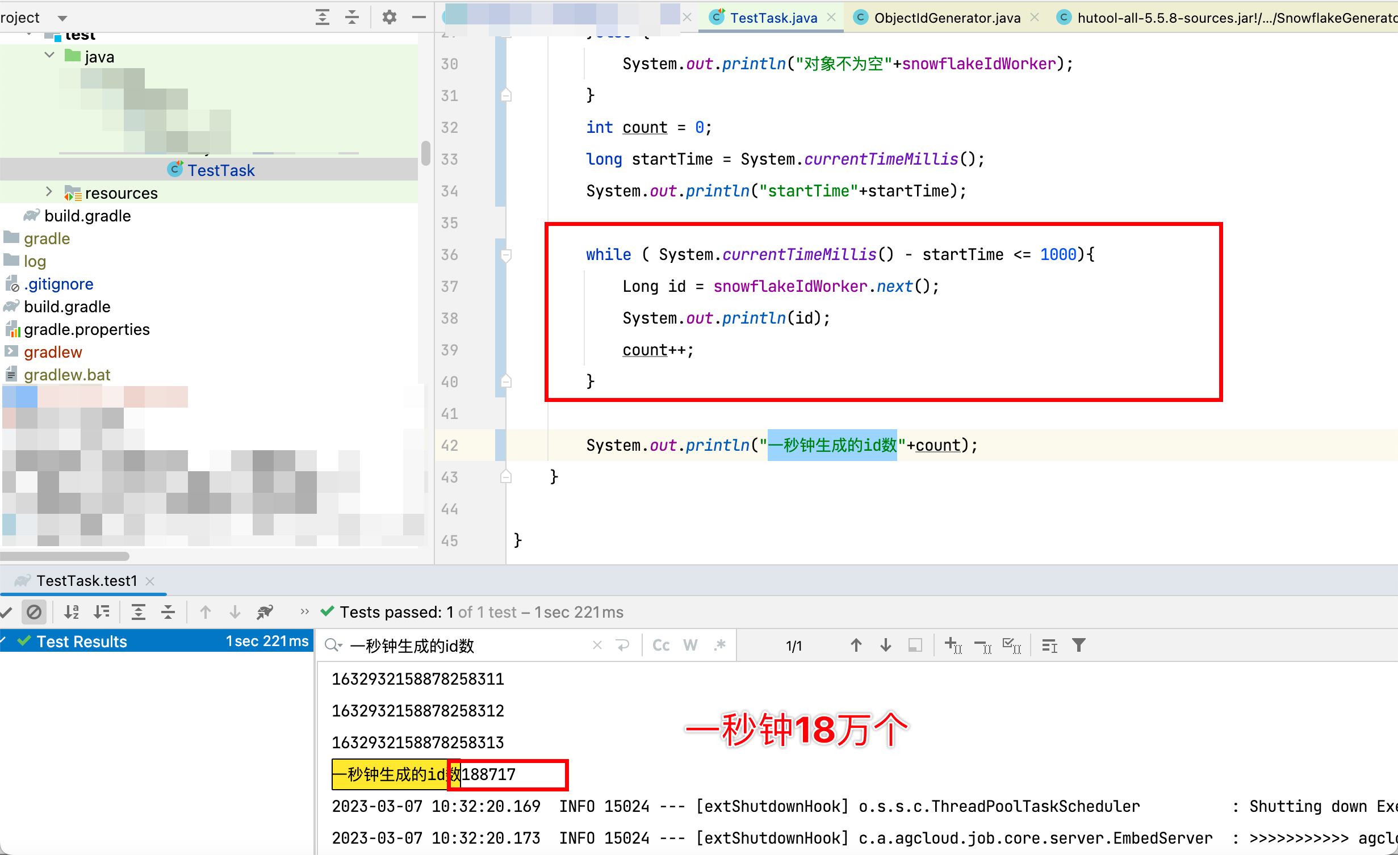Click select all occurrences icon
Screen dimensions: 1398x855
click(1012, 646)
